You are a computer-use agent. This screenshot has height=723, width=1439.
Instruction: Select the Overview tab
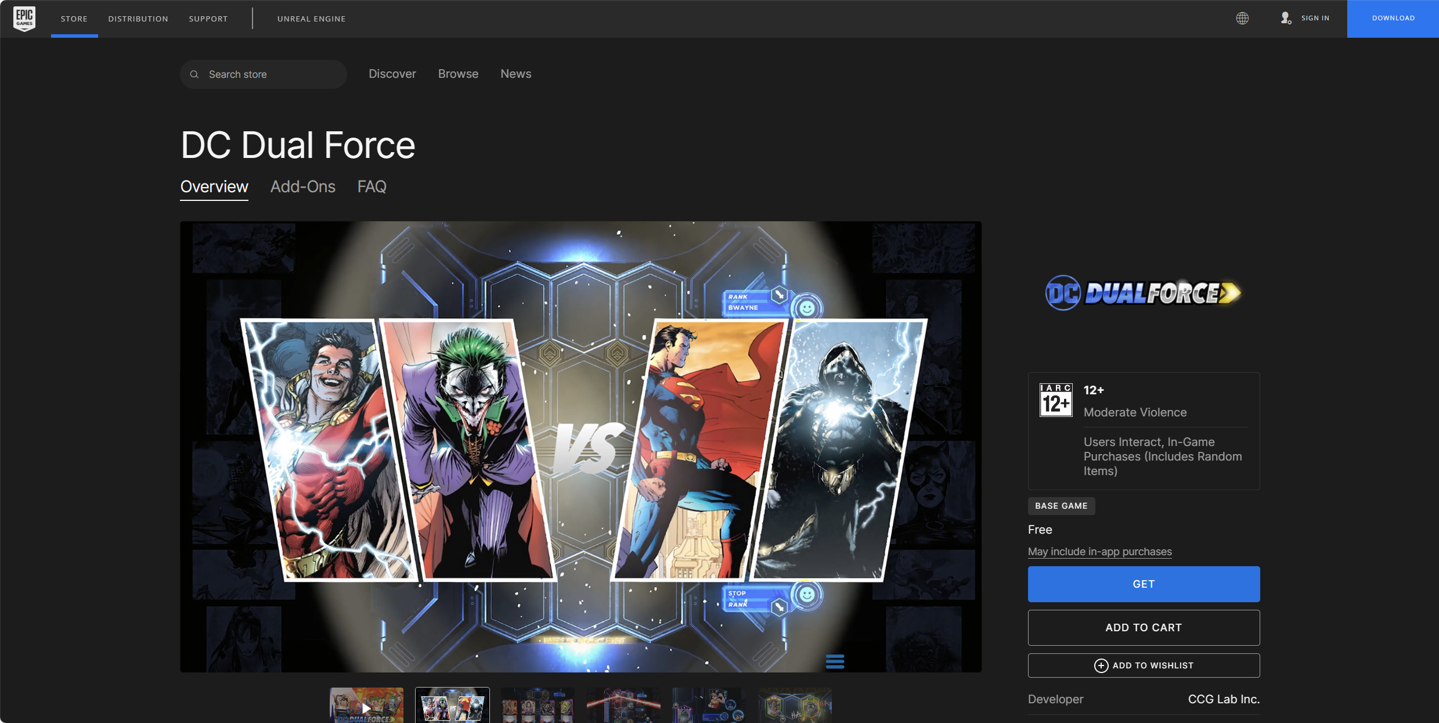214,186
